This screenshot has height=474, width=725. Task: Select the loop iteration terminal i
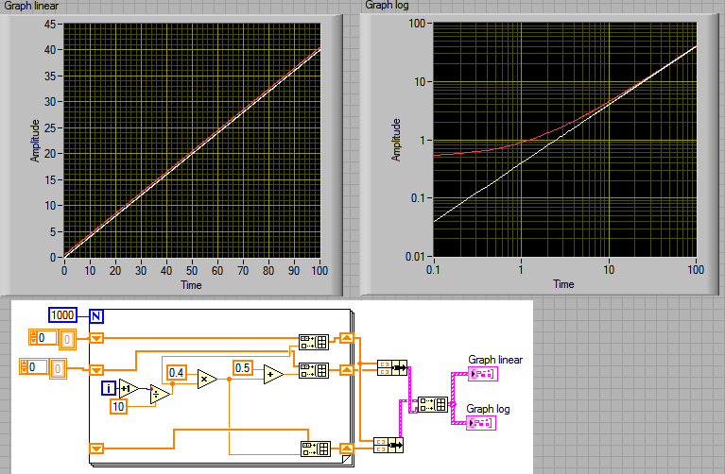tap(108, 388)
